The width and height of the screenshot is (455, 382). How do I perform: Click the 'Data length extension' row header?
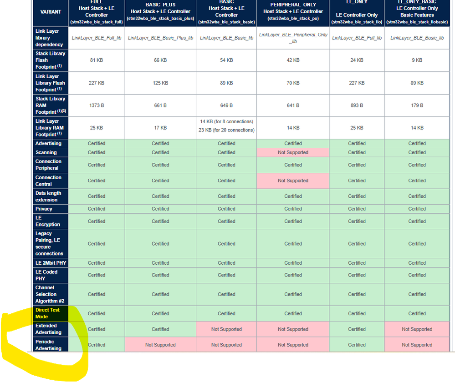pos(51,196)
